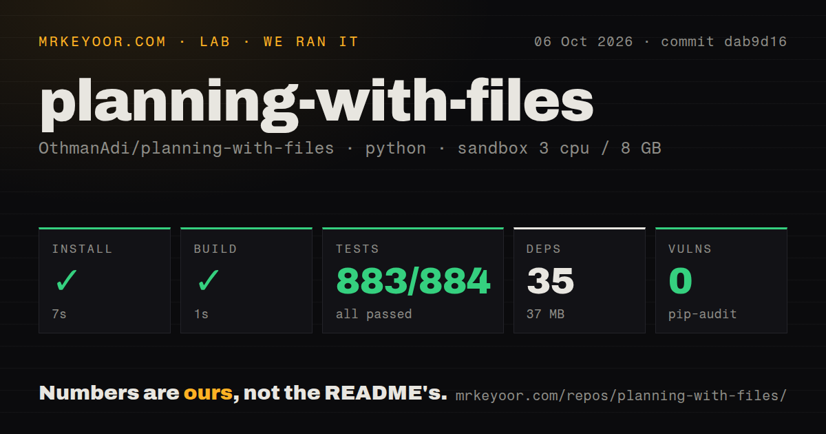Click the "35" dependencies count
The width and height of the screenshot is (826, 434).
[x=551, y=281]
